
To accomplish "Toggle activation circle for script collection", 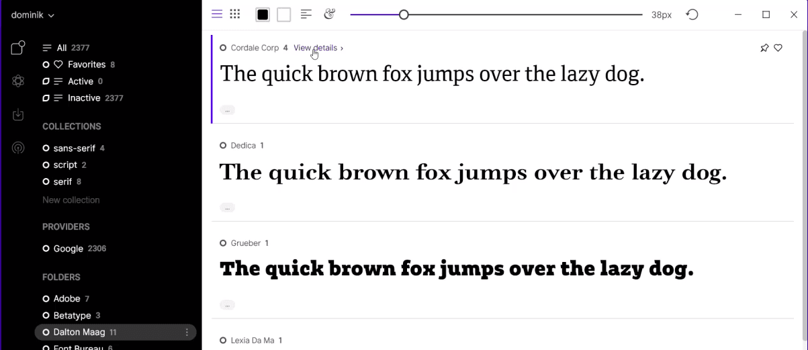I will click(x=46, y=165).
